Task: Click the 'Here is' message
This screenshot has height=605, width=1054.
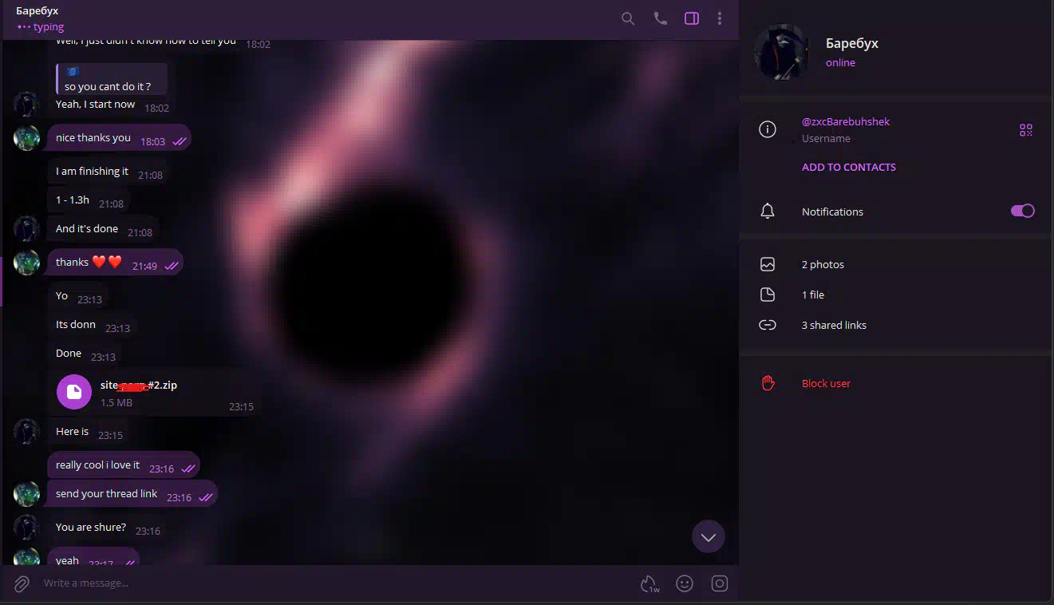Action: (87, 432)
